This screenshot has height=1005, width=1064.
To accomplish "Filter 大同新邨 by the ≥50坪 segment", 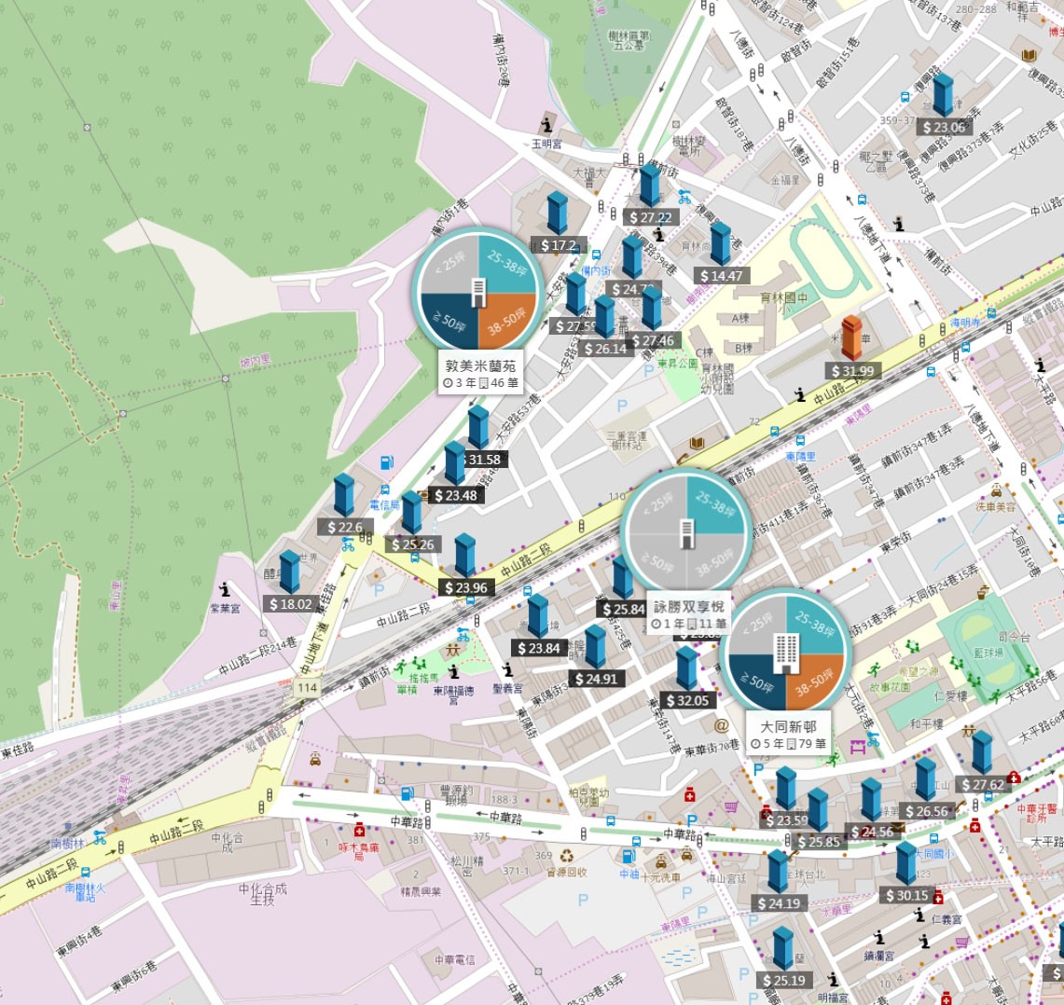I will coord(757,682).
